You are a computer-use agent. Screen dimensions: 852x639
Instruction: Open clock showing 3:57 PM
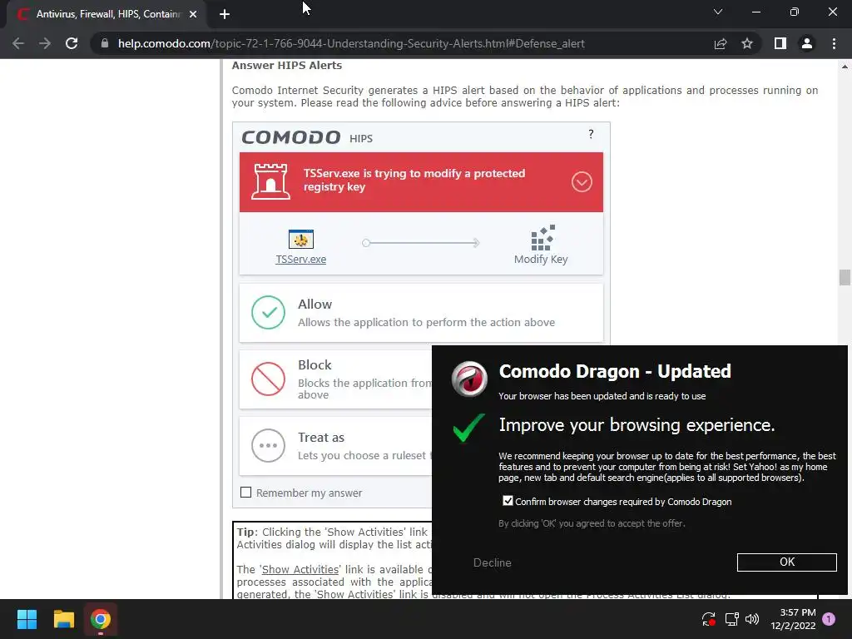793,619
